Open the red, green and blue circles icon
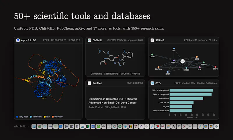The width and height of the screenshot is (233, 140). coord(158,127)
